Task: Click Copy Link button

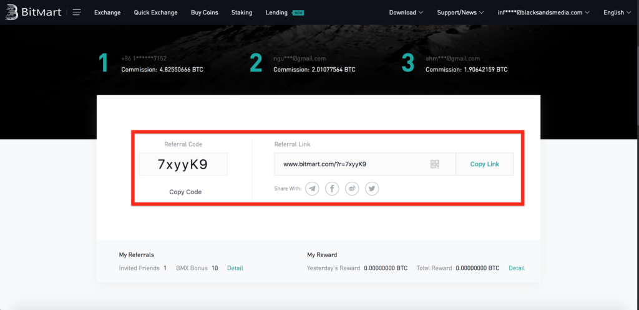Action: pyautogui.click(x=484, y=164)
